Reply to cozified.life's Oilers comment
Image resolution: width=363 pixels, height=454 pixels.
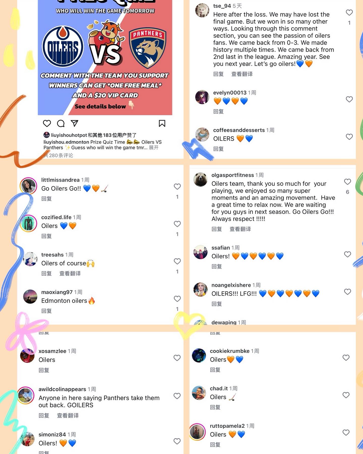click(x=46, y=236)
